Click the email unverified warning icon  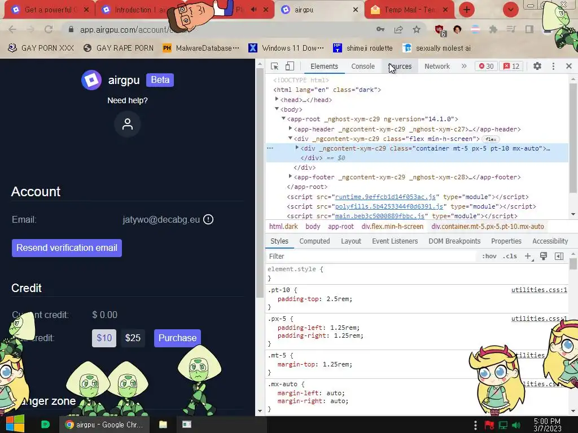[x=208, y=219]
